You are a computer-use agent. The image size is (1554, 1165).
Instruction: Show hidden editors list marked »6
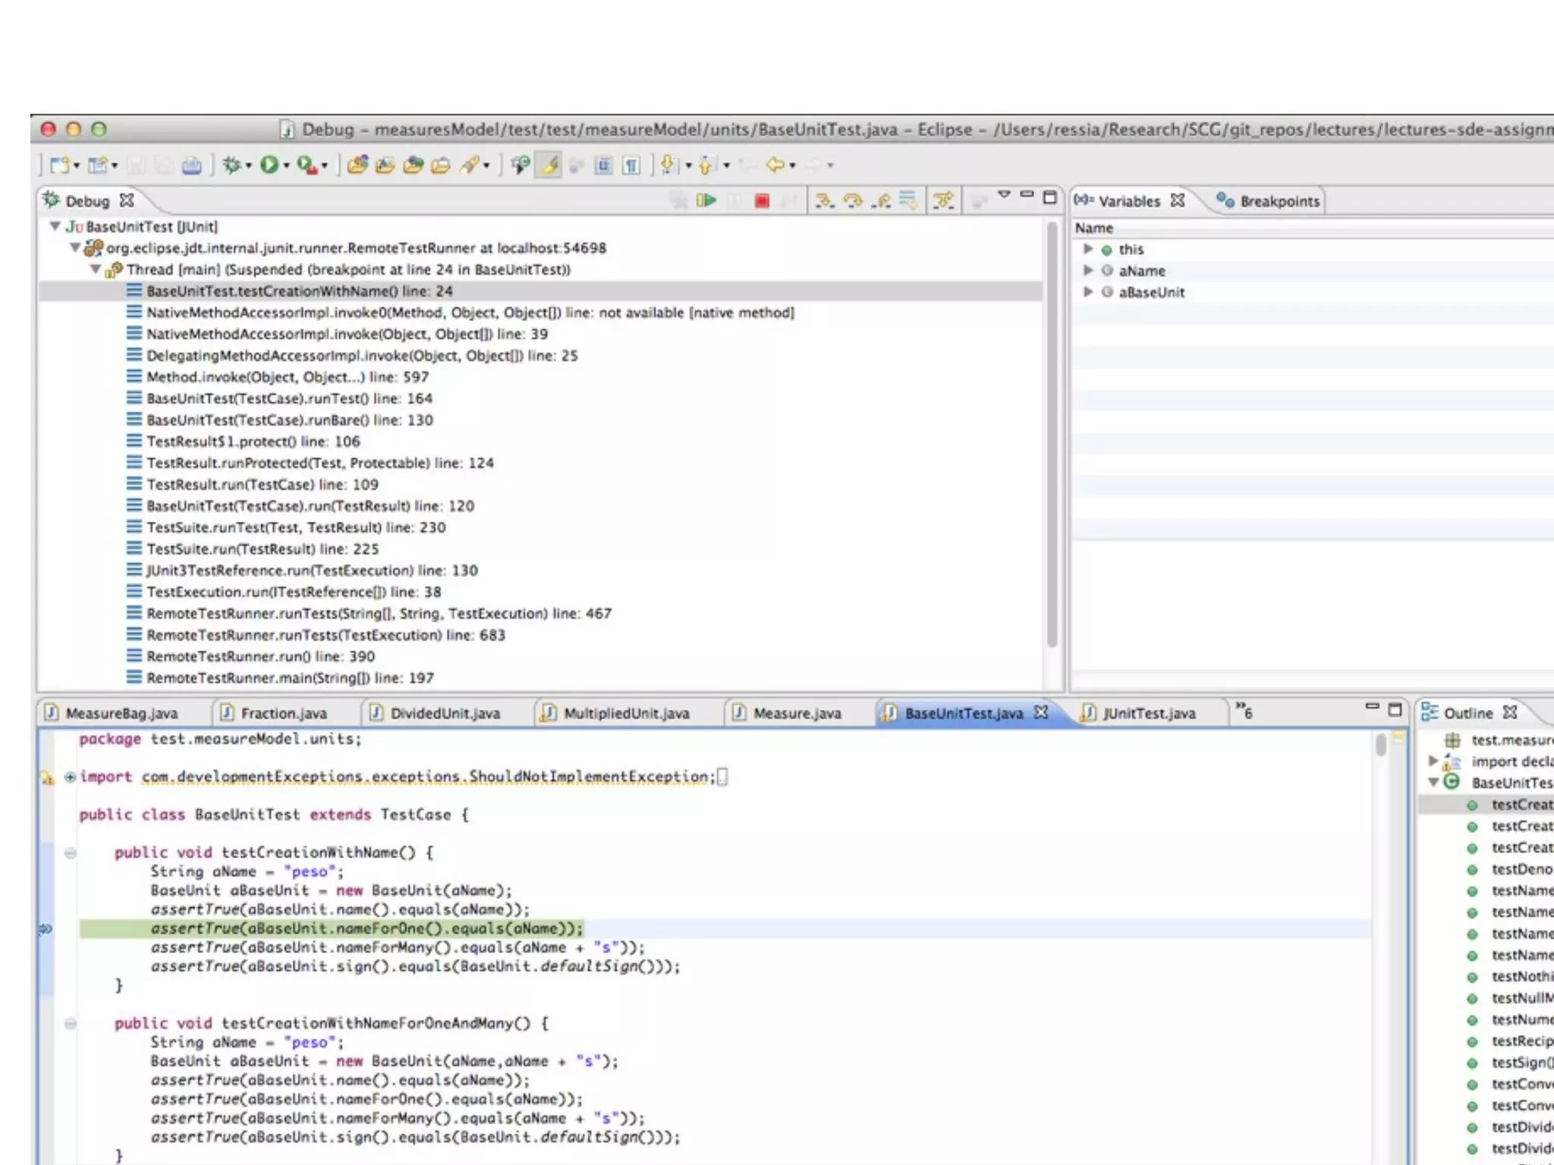coord(1244,711)
